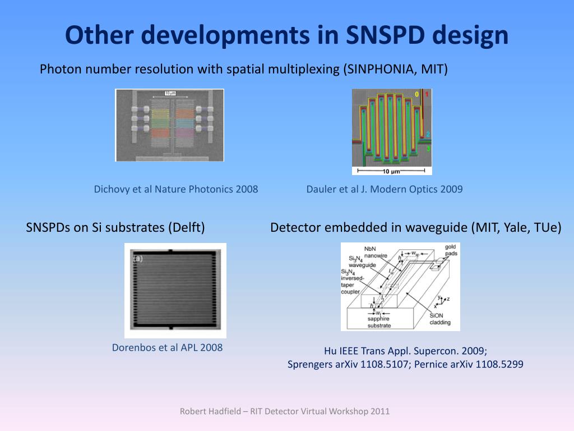Click the 'Sprengers arXiv 1108.5107' reference line
The width and height of the screenshot is (574, 431).
tap(405, 364)
